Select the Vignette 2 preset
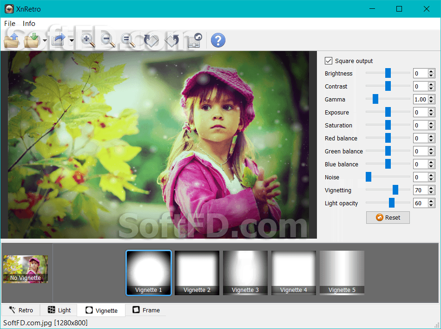The width and height of the screenshot is (441, 329). pyautogui.click(x=197, y=273)
